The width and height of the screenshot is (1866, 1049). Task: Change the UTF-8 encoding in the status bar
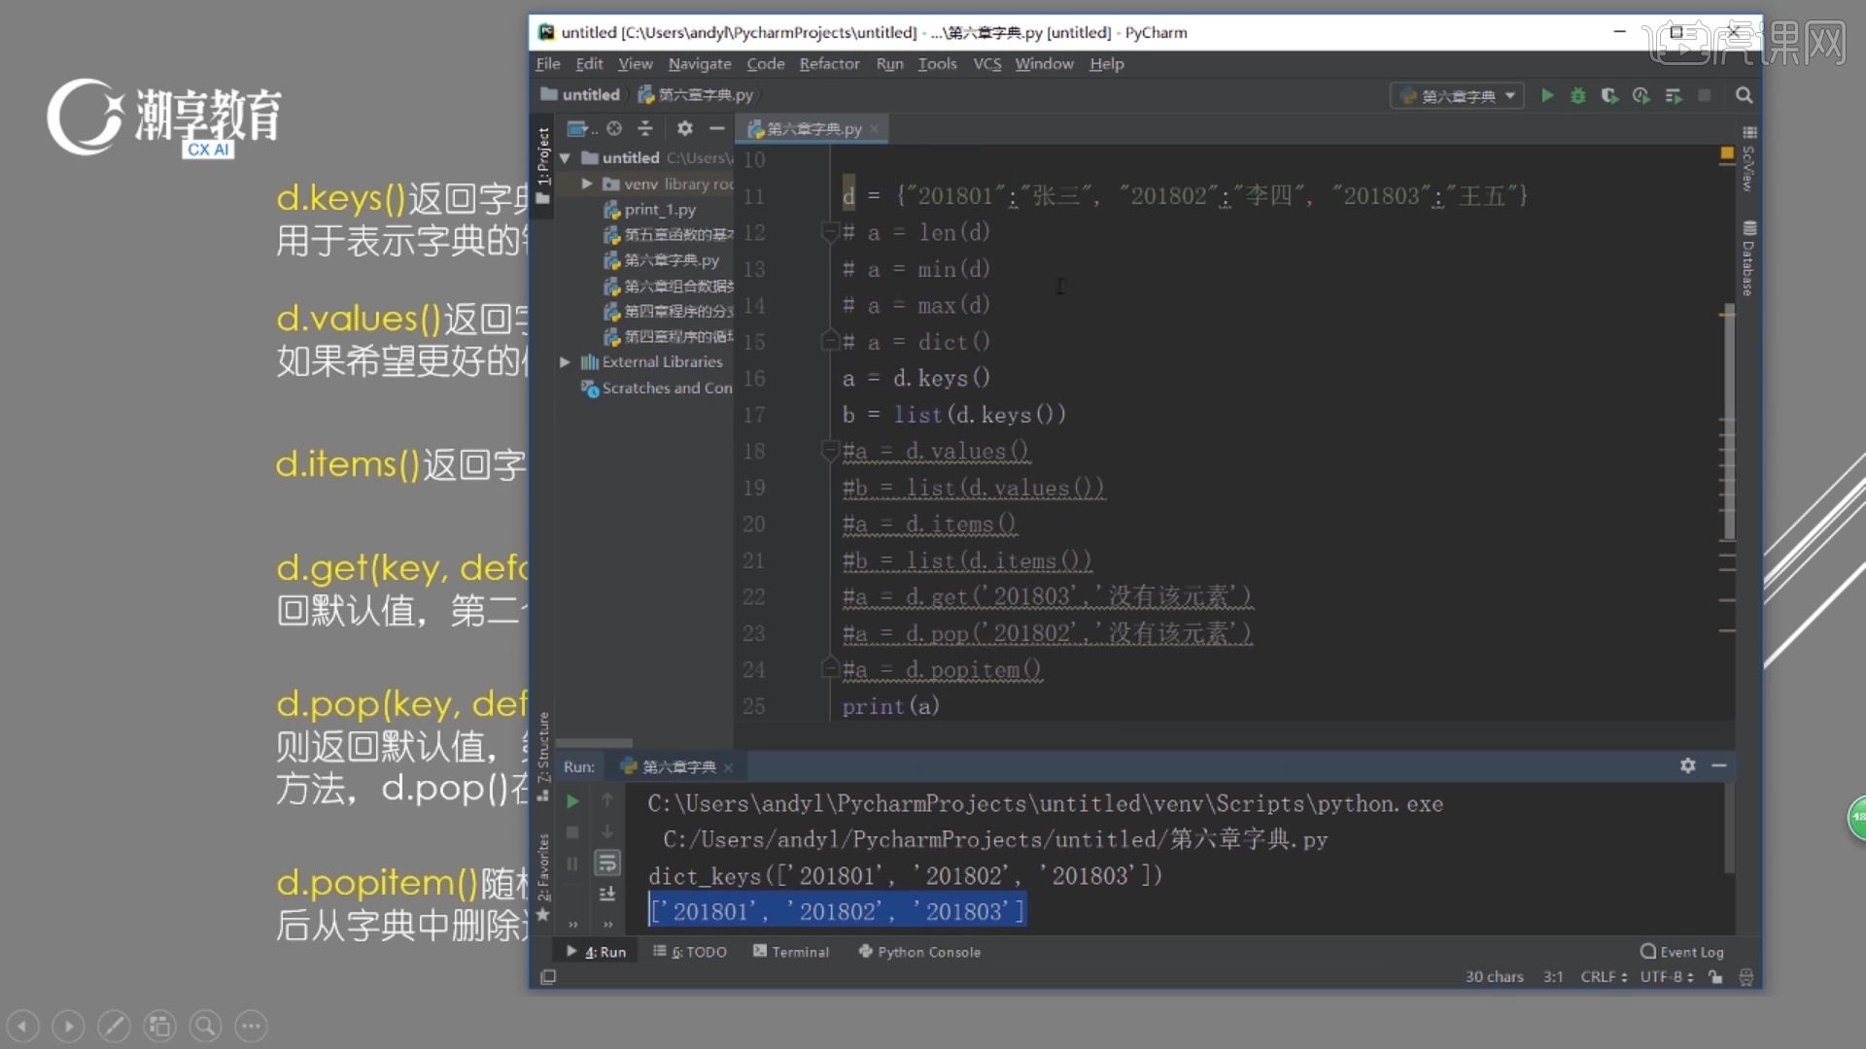pyautogui.click(x=1666, y=977)
